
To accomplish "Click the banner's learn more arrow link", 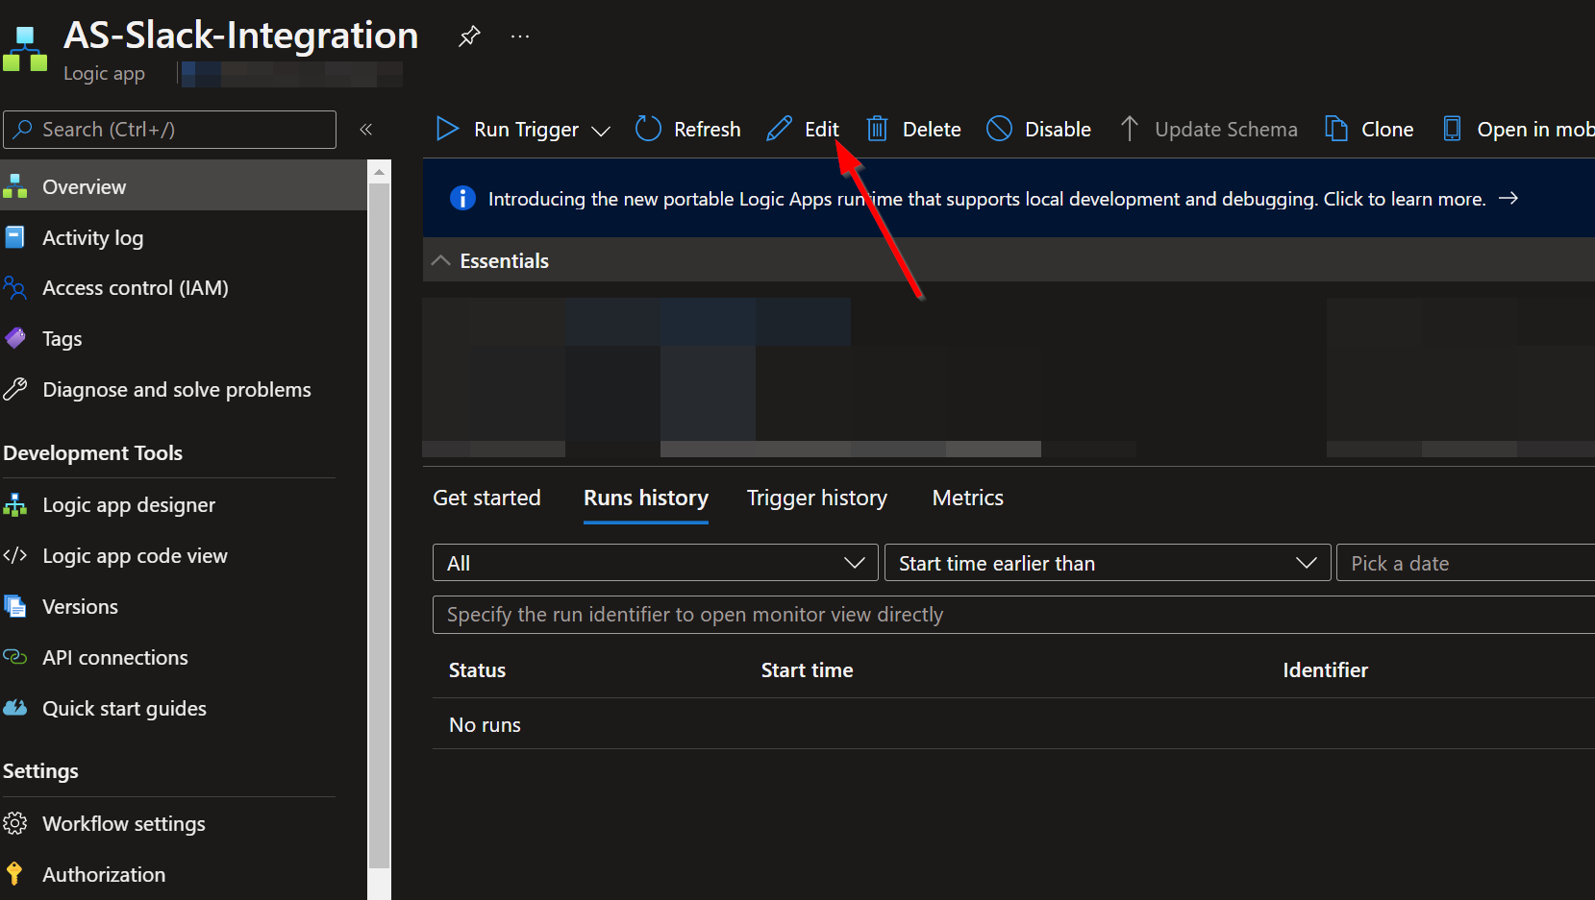I will (x=1508, y=198).
